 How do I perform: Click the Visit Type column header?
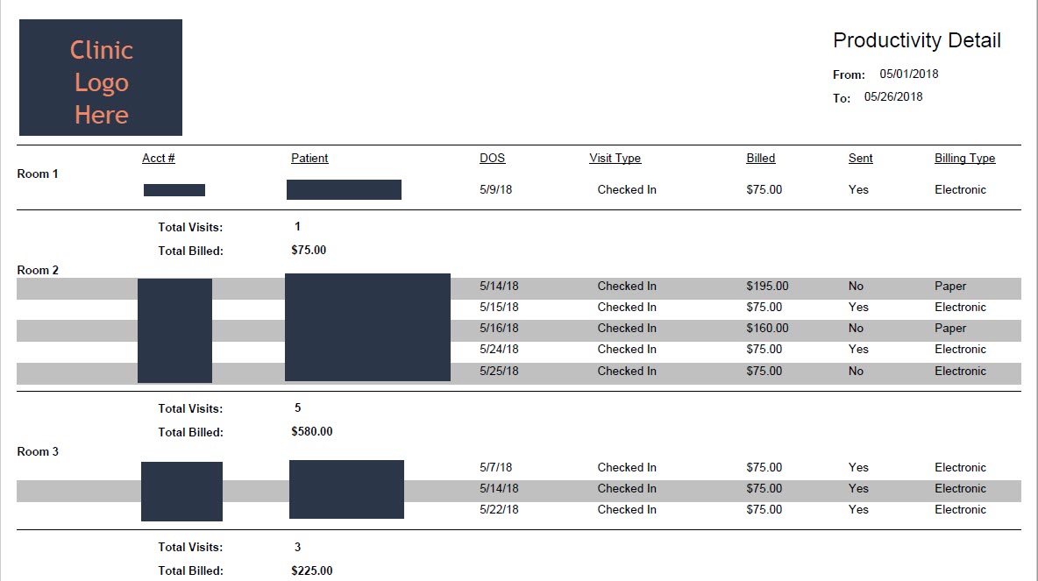615,158
